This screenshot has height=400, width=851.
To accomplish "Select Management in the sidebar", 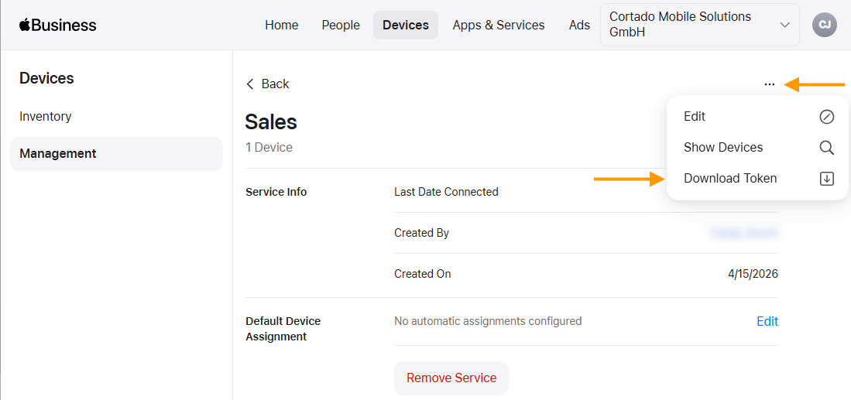I will 116,153.
